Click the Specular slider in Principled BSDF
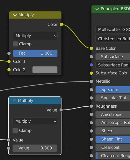130x160 pixels. tap(113, 90)
